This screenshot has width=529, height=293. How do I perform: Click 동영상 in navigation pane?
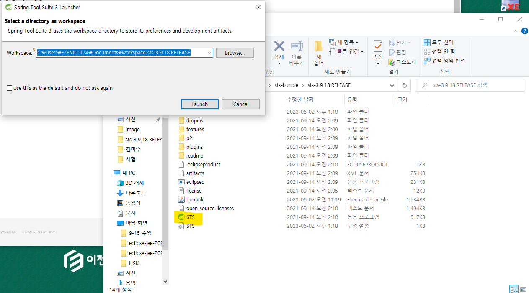point(133,203)
